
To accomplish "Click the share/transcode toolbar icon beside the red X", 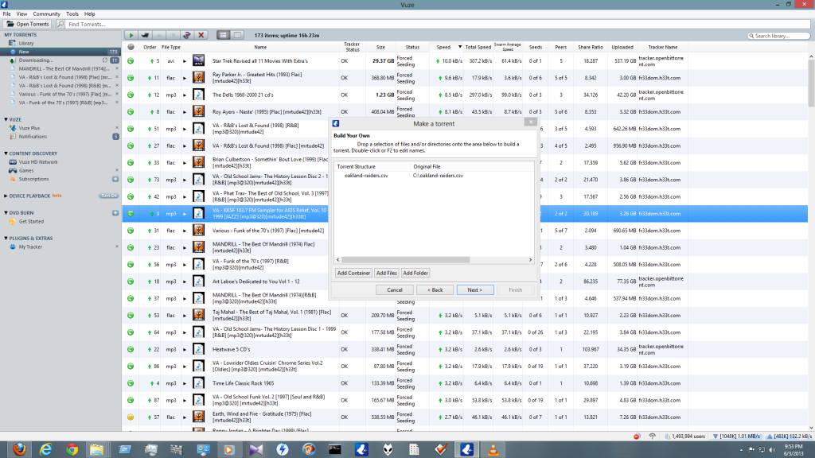I will pos(187,35).
